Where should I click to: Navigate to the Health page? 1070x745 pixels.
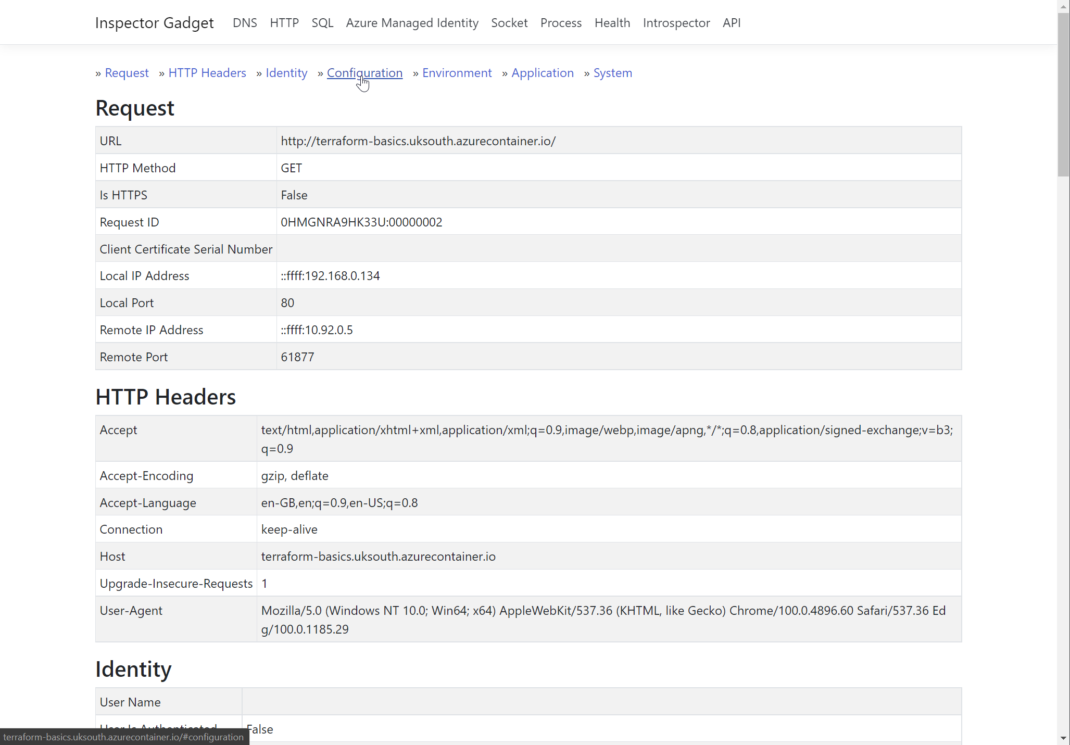pyautogui.click(x=612, y=23)
